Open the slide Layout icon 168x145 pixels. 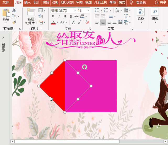(x=41, y=10)
